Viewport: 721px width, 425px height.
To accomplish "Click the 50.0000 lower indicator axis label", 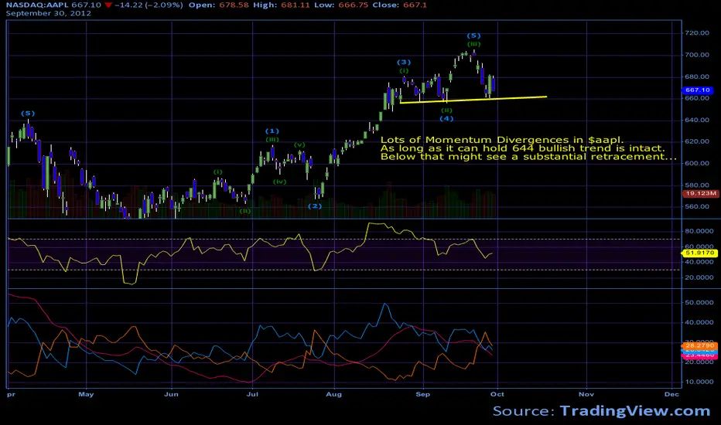I will (699, 303).
